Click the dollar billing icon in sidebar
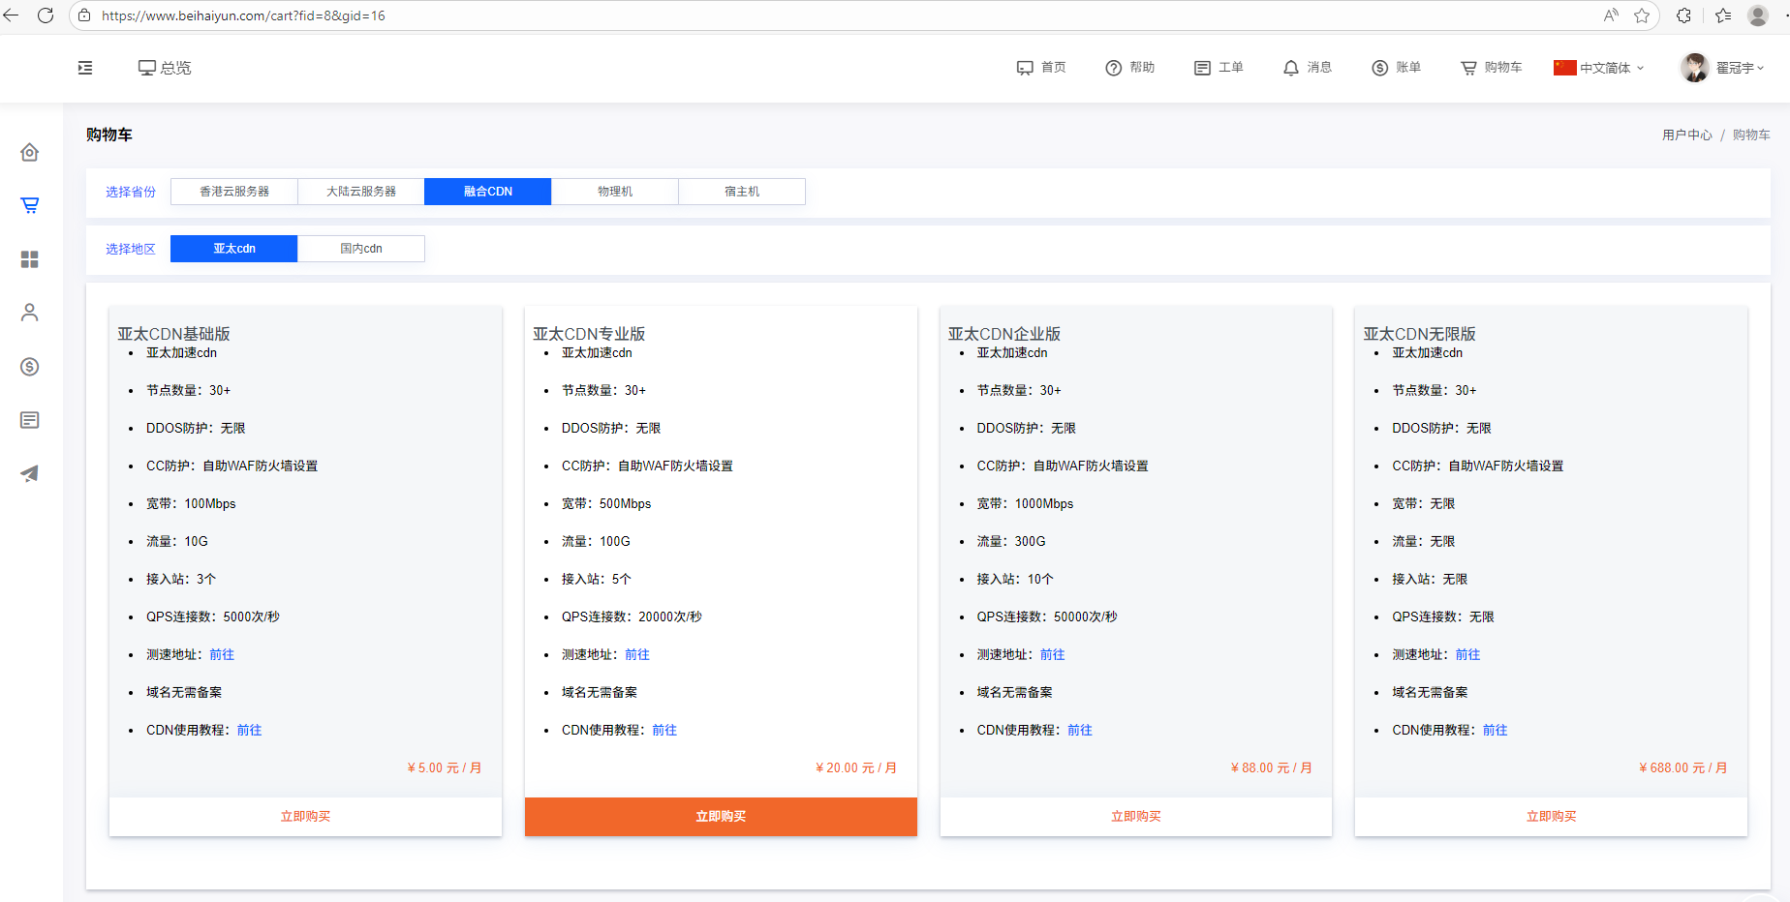Image resolution: width=1790 pixels, height=902 pixels. (30, 367)
